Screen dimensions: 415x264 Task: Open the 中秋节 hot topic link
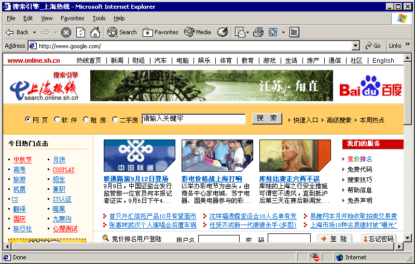pyautogui.click(x=23, y=160)
